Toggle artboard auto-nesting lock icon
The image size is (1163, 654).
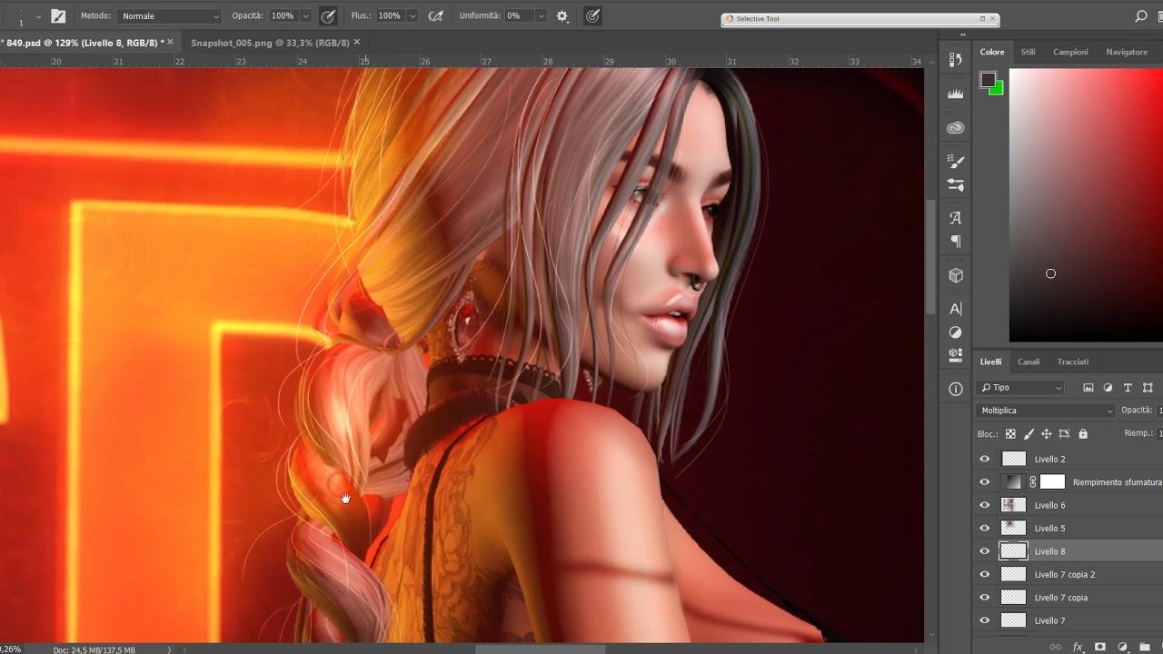pos(1064,434)
